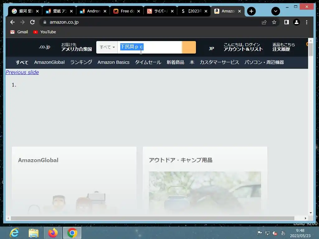Click the vertical scrollbar down arrow

coord(311,213)
